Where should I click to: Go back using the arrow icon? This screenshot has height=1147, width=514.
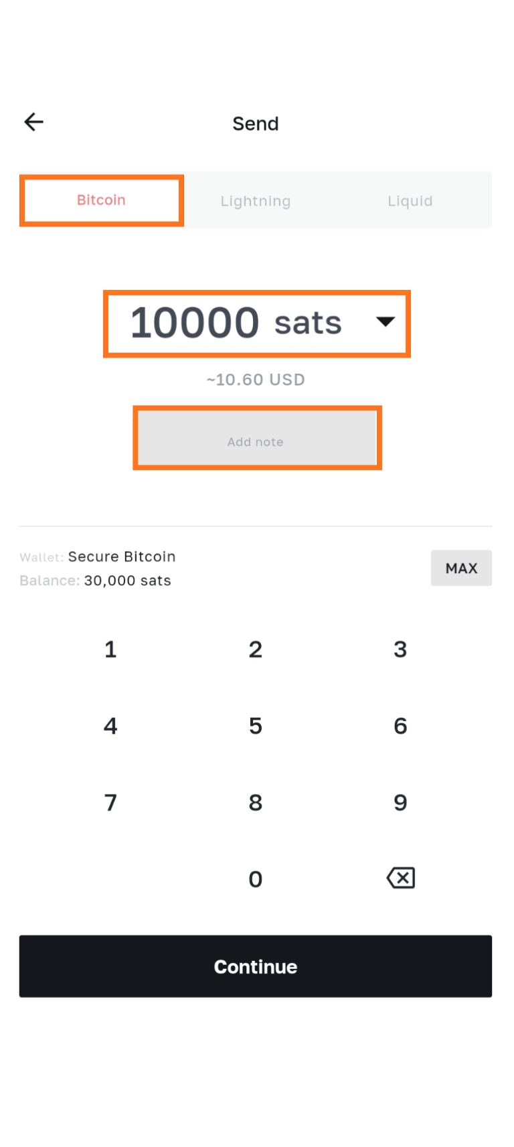(33, 122)
